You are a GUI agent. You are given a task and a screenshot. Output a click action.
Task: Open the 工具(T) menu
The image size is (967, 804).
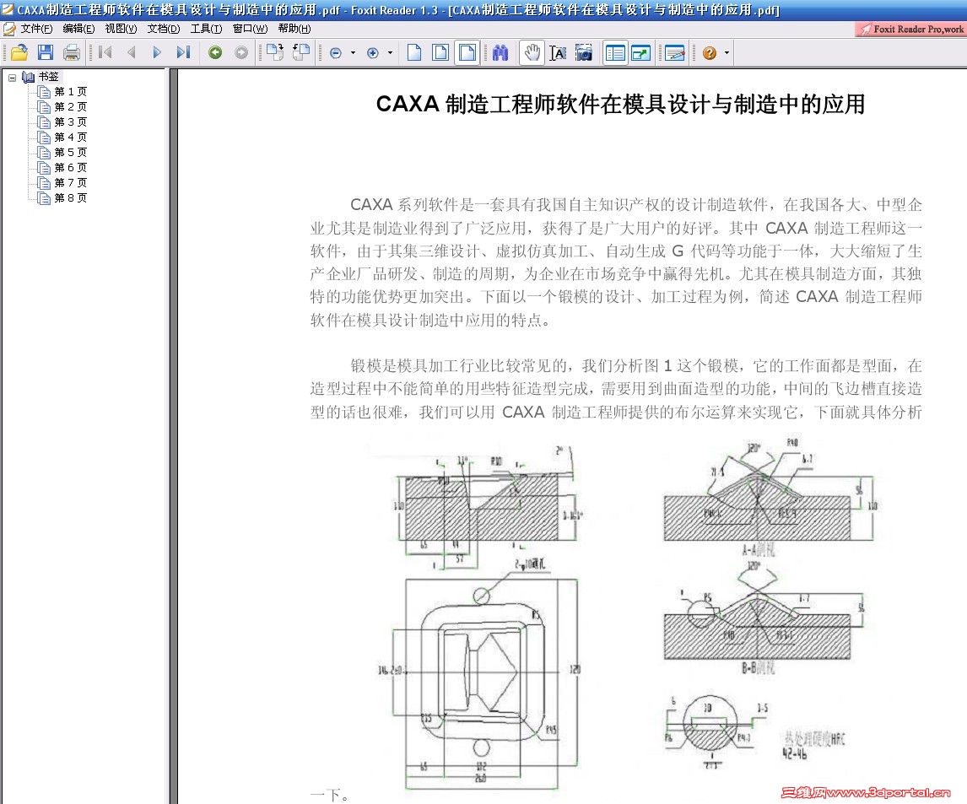click(206, 29)
